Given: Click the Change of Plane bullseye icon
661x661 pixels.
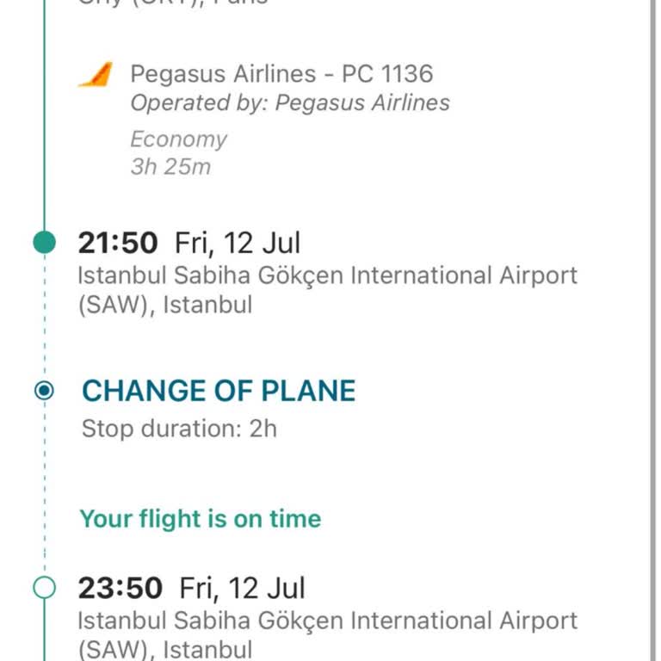Looking at the screenshot, I should tap(44, 392).
